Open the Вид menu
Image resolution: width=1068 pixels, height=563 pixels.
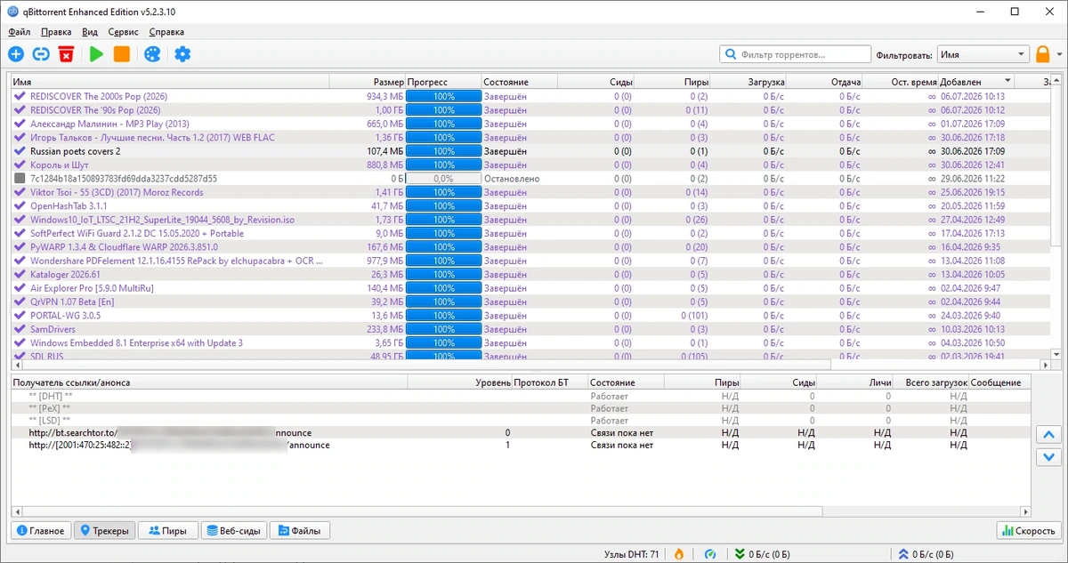[x=90, y=32]
